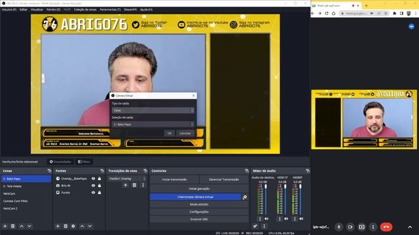The height and width of the screenshot is (235, 419).
Task: Toggle lock on the camera source row
Action: coord(100,185)
